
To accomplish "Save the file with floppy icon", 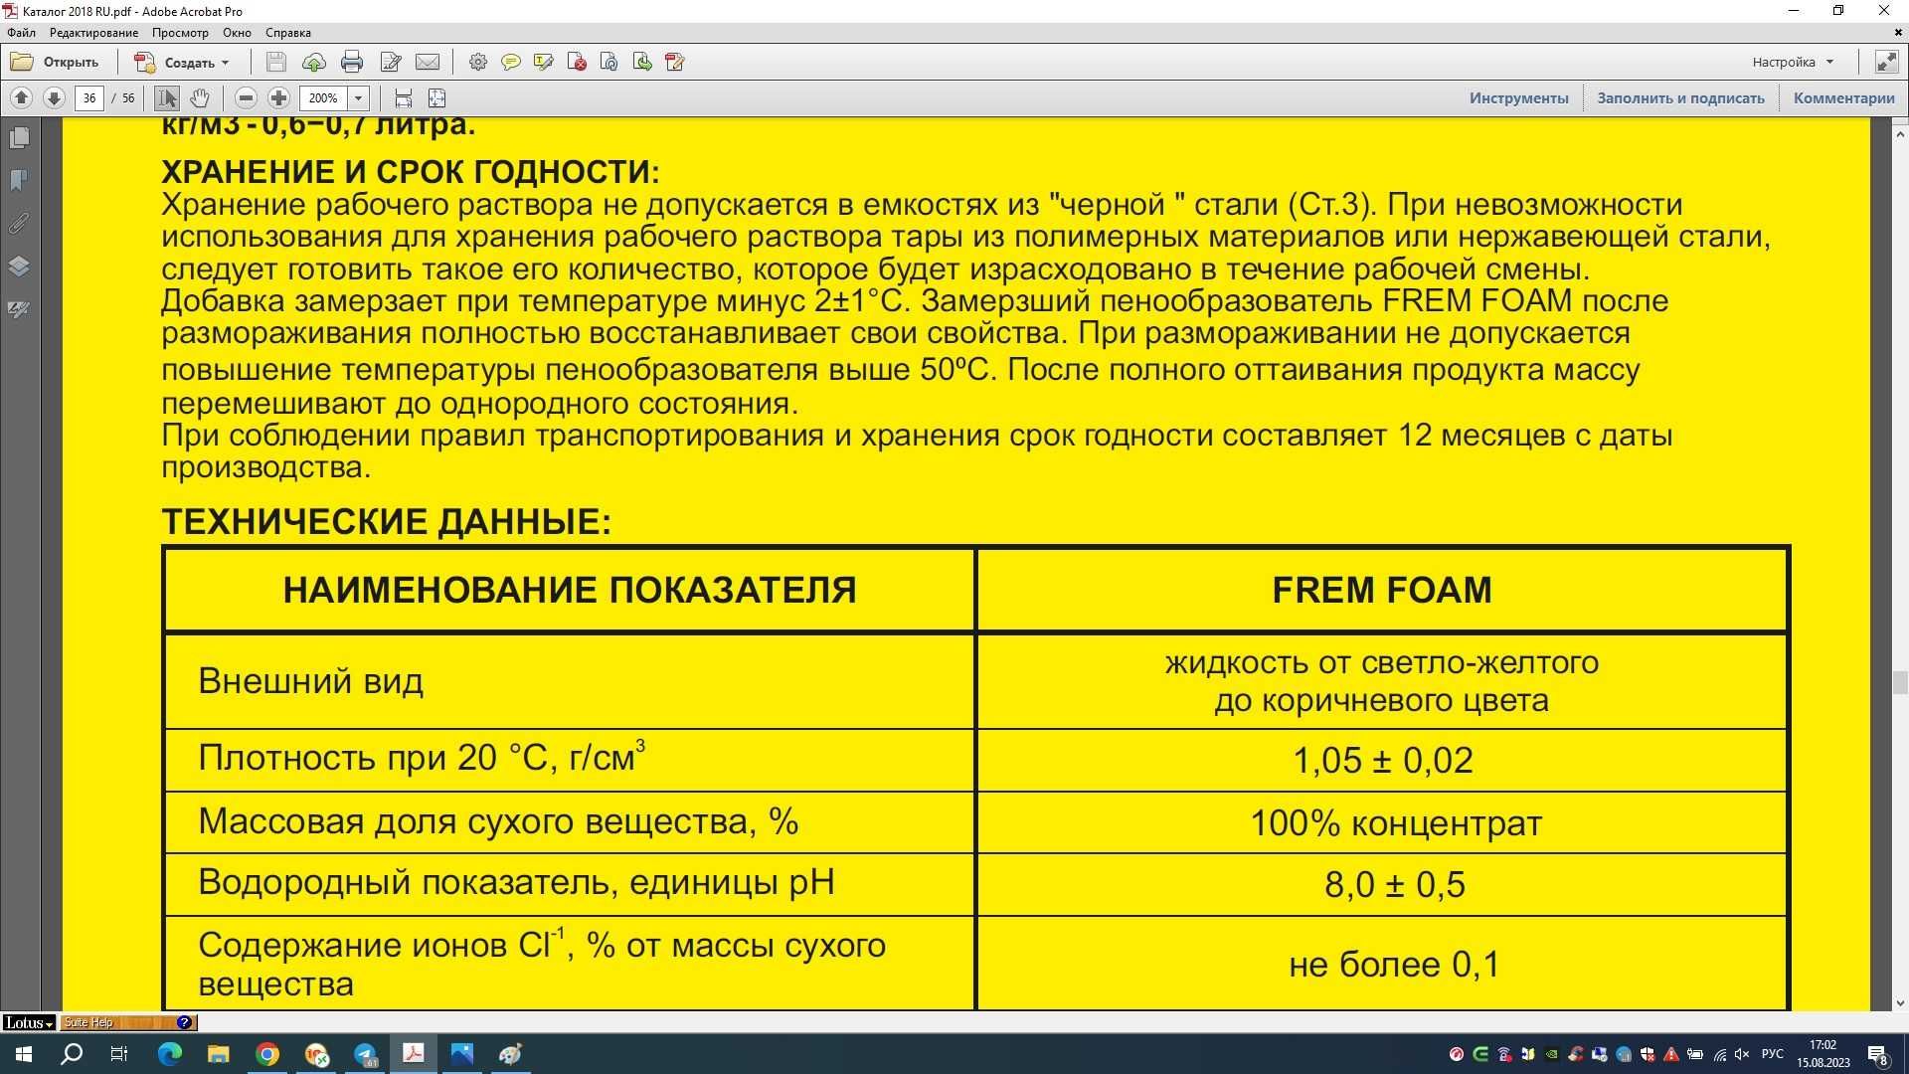I will (276, 62).
